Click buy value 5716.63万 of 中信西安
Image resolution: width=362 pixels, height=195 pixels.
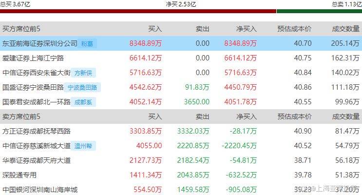coord(146,73)
